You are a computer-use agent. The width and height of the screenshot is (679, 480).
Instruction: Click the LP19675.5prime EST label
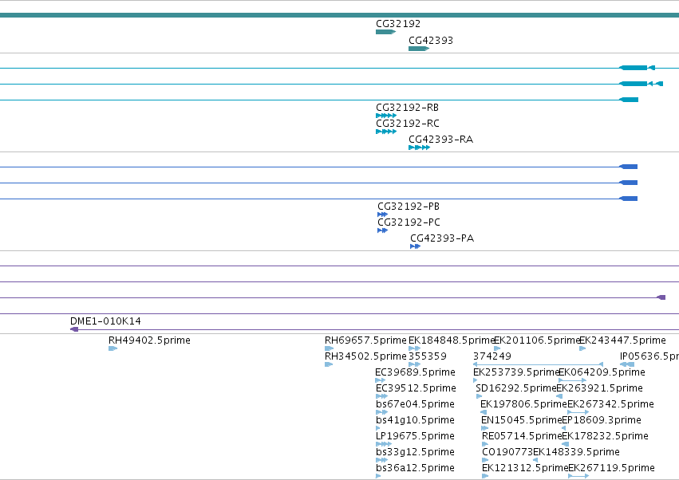tap(415, 436)
